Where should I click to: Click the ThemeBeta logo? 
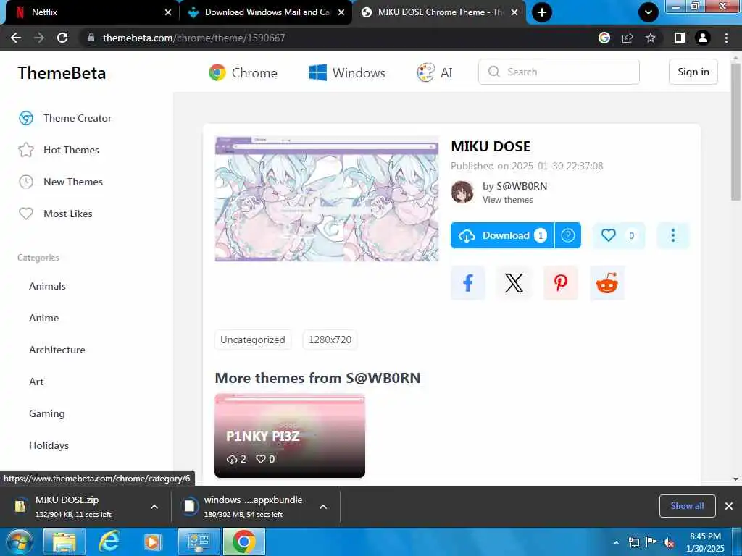[62, 73]
